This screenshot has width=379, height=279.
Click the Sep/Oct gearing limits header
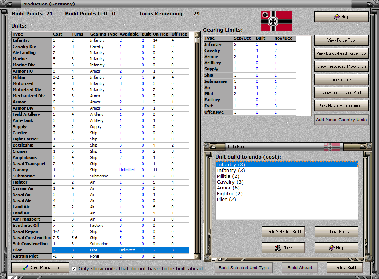(x=244, y=38)
